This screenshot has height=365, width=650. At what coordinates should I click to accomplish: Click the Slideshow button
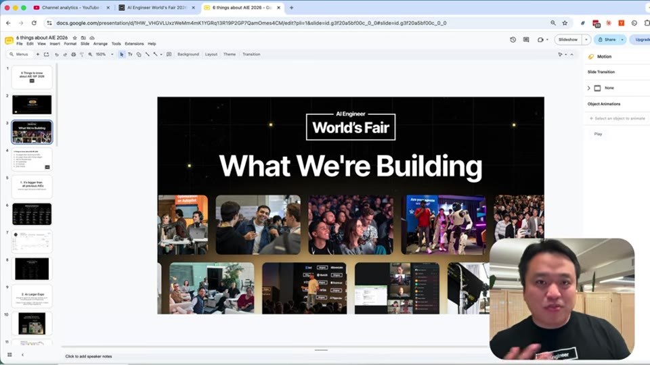click(568, 40)
